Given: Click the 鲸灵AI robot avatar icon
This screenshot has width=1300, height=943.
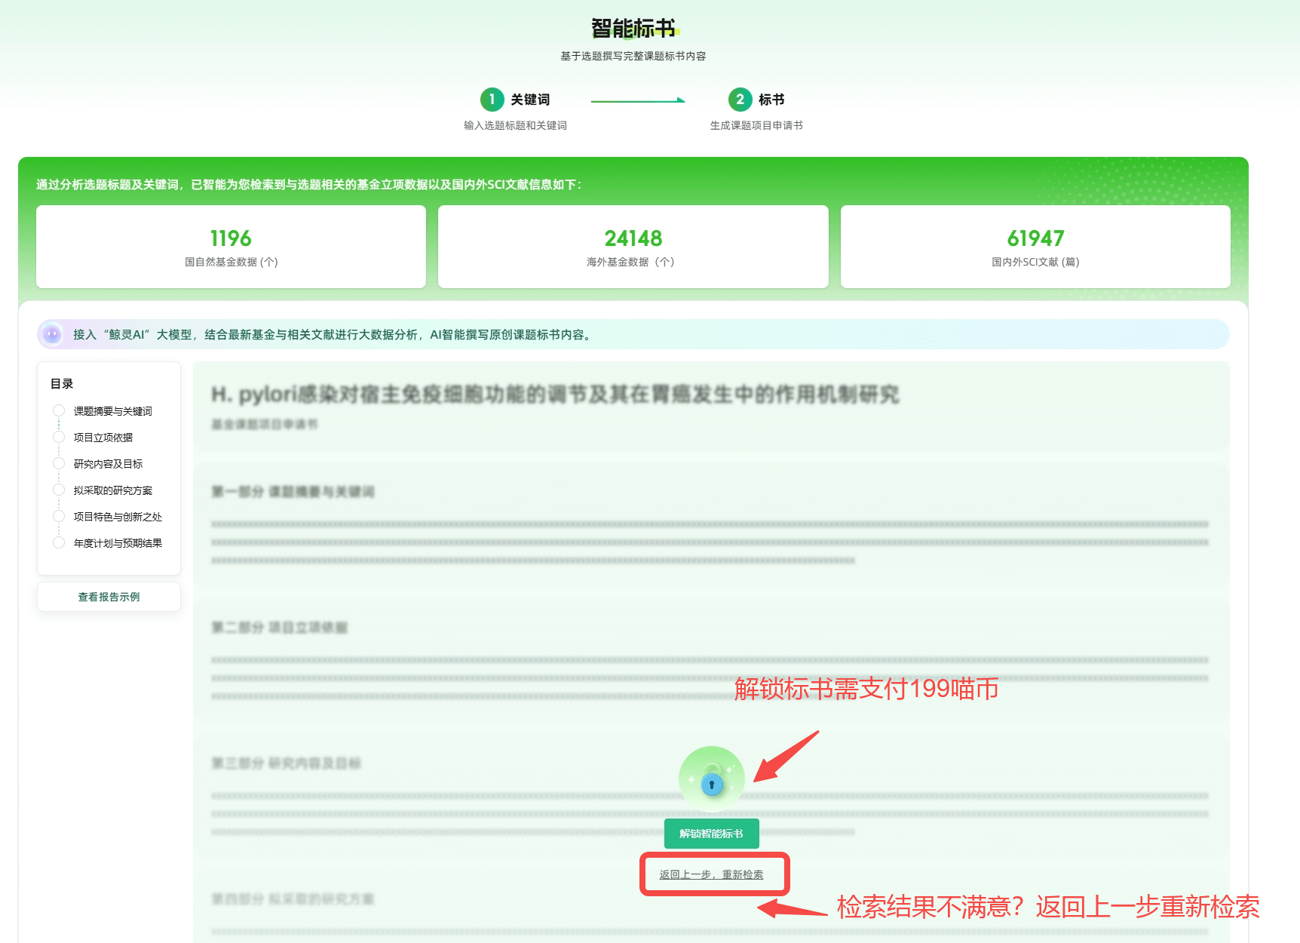Looking at the screenshot, I should (52, 333).
